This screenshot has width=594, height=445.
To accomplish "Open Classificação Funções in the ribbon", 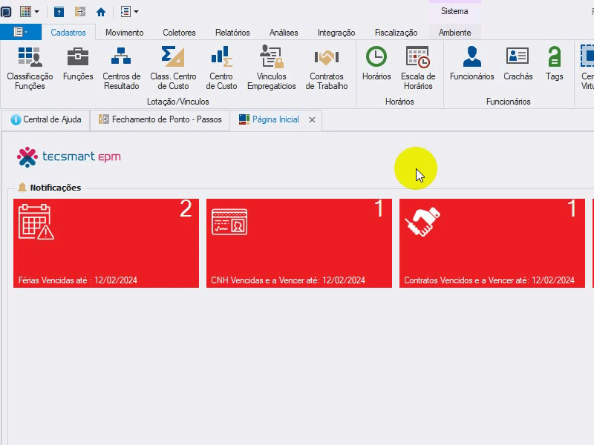I will [30, 67].
